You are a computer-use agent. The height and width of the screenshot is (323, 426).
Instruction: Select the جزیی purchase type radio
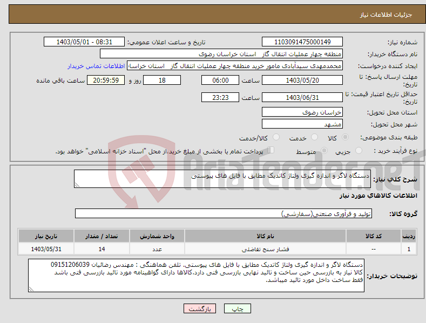(x=359, y=150)
